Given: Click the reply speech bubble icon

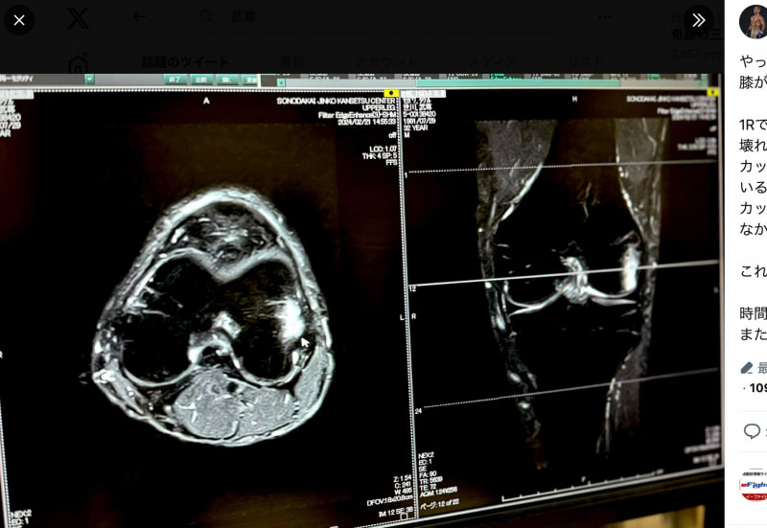Looking at the screenshot, I should (753, 431).
